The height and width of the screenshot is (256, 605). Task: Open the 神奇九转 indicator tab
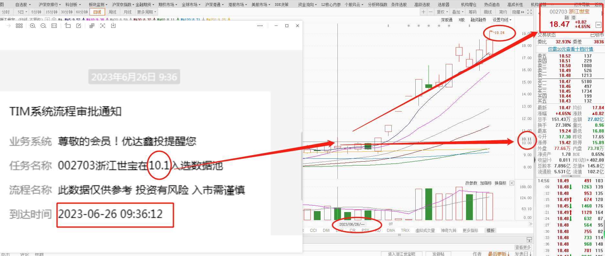pyautogui.click(x=449, y=230)
